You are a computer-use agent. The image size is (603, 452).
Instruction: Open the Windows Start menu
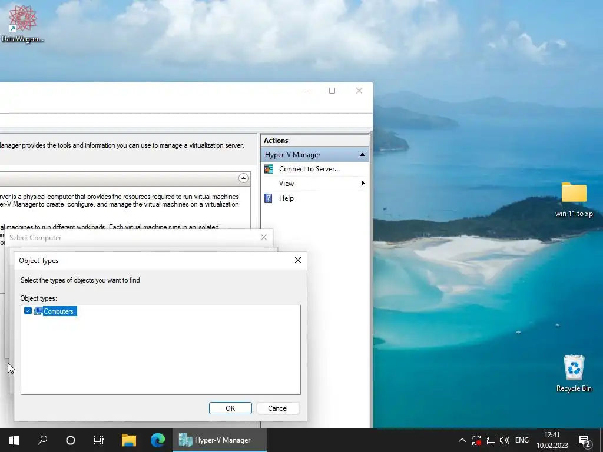click(14, 440)
